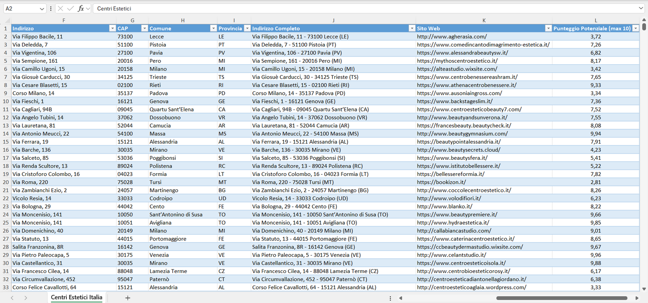Open the filter dropdown on Sito Web column
Screen dimensions: 648x303
[x=548, y=28]
